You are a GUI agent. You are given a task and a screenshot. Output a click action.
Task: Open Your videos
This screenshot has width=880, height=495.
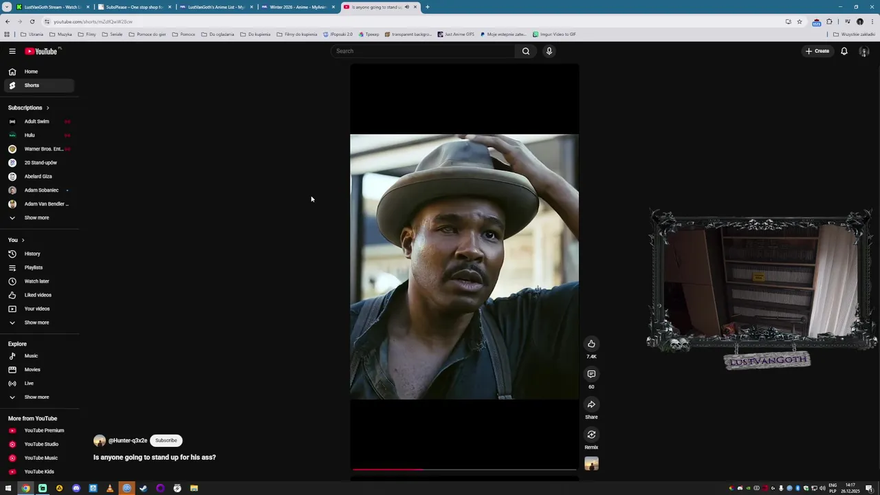[x=39, y=309]
